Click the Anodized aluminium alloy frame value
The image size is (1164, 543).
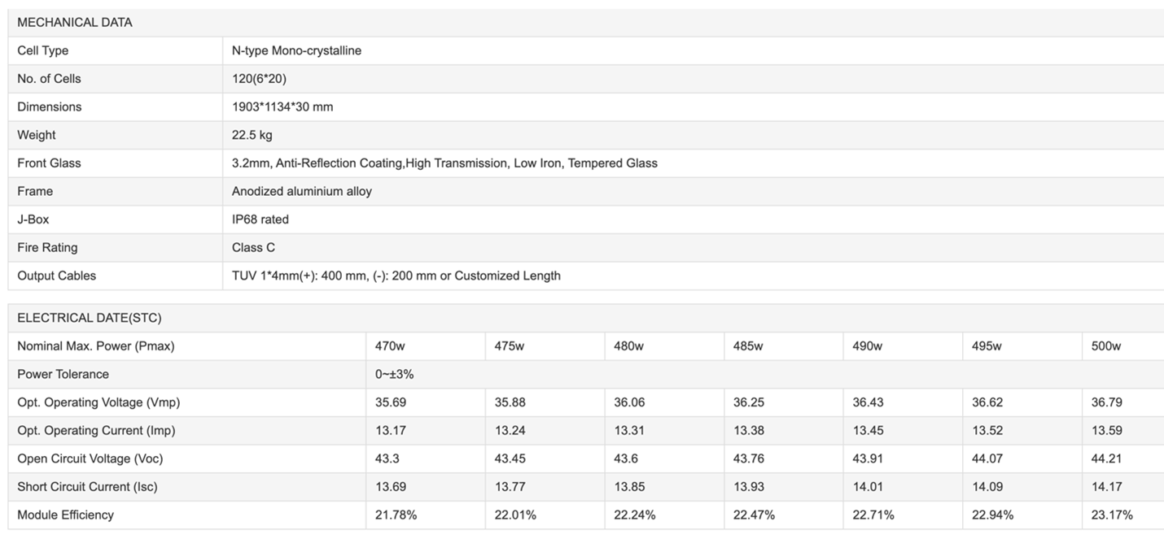(x=302, y=191)
